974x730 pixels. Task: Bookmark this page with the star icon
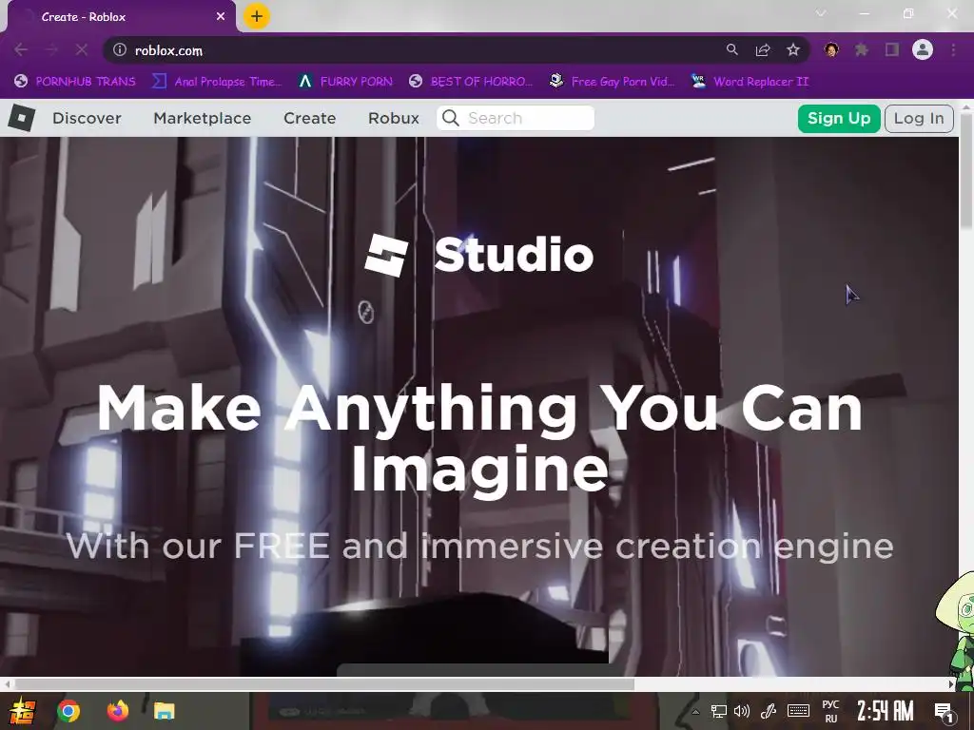click(793, 49)
